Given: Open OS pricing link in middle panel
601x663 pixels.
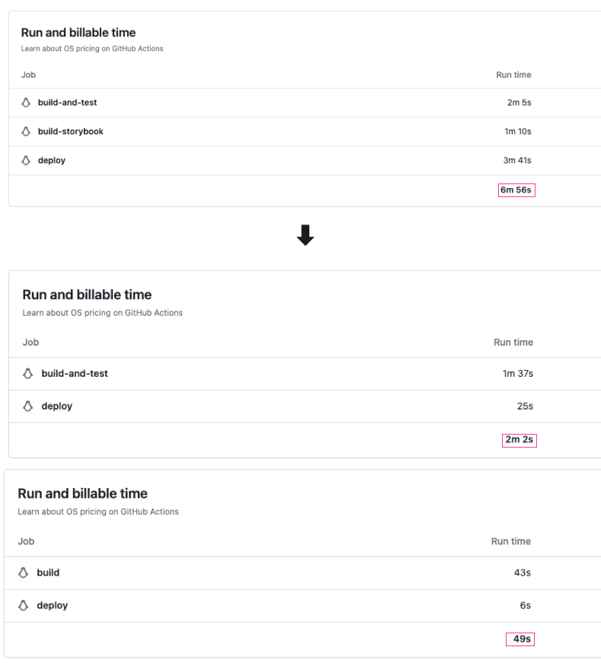Looking at the screenshot, I should (102, 313).
